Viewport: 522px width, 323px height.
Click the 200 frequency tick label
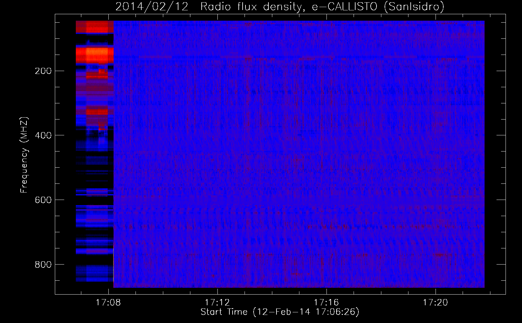tap(43, 71)
